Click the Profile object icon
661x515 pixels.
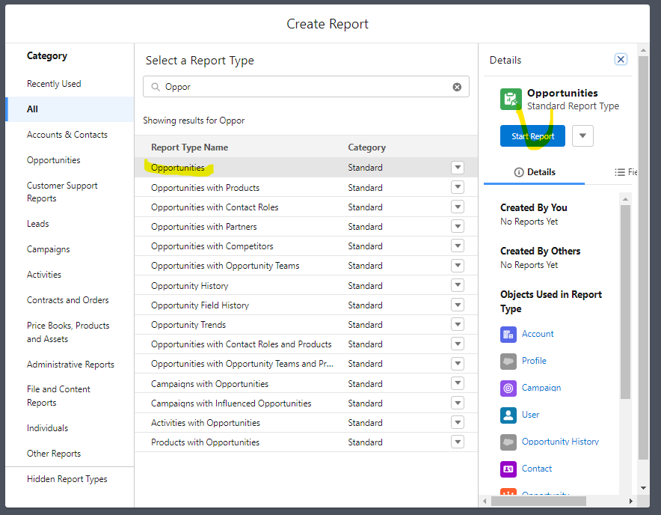pos(508,361)
